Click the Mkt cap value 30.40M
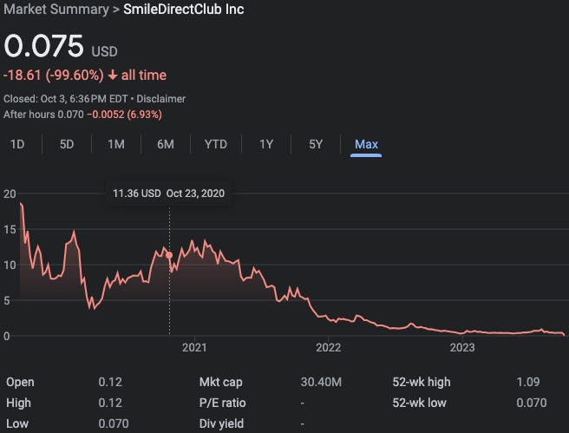This screenshot has width=569, height=433. point(321,382)
